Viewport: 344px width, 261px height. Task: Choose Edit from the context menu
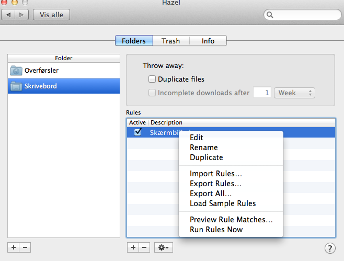point(231,138)
